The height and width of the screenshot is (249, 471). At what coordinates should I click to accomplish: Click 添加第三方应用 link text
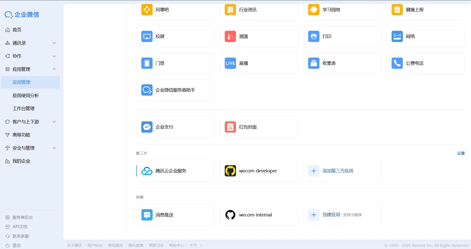338,171
